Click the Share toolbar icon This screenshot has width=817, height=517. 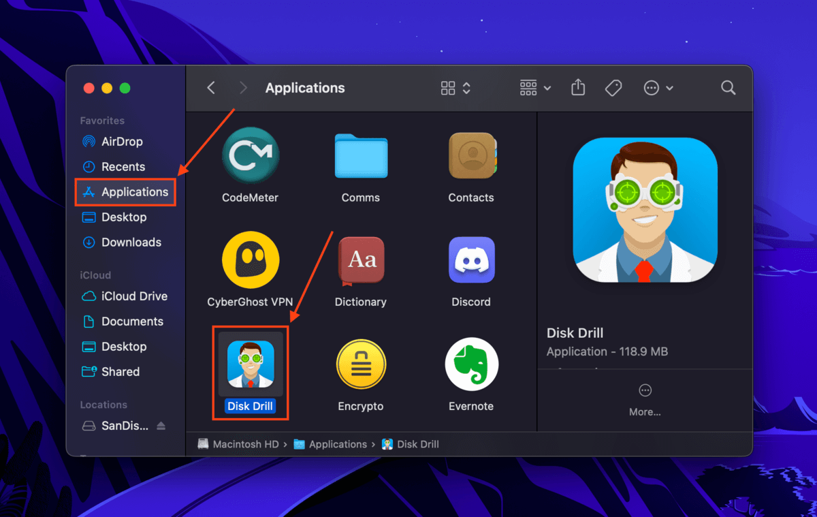point(578,88)
